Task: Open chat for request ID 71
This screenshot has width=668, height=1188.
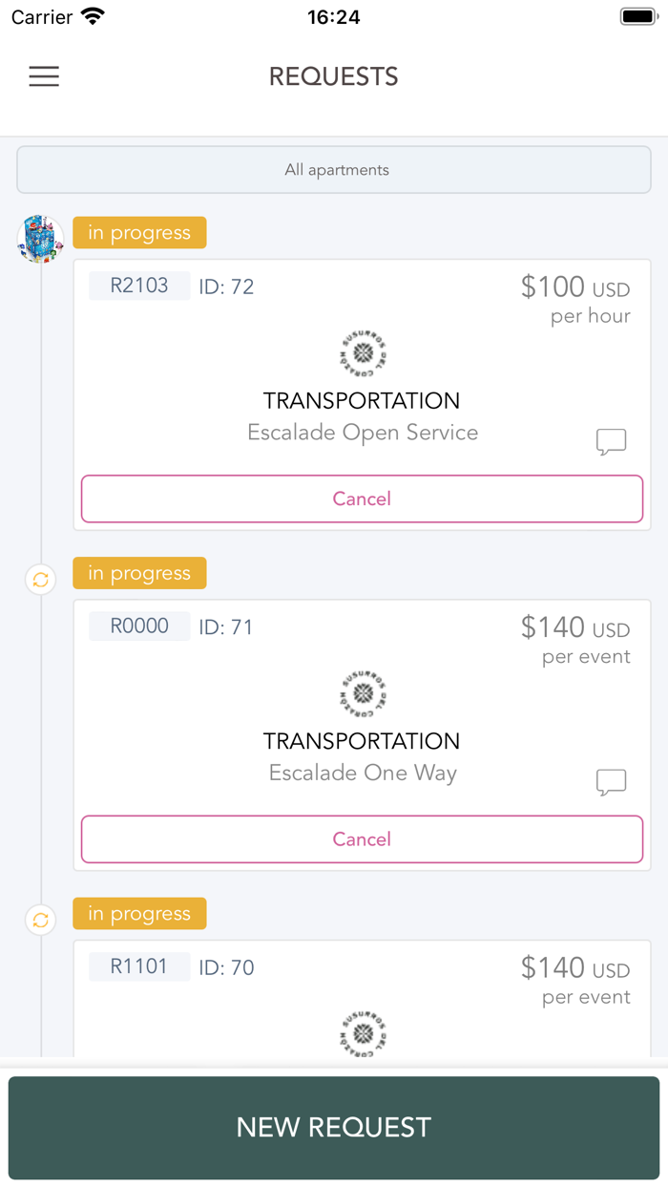Action: (611, 782)
